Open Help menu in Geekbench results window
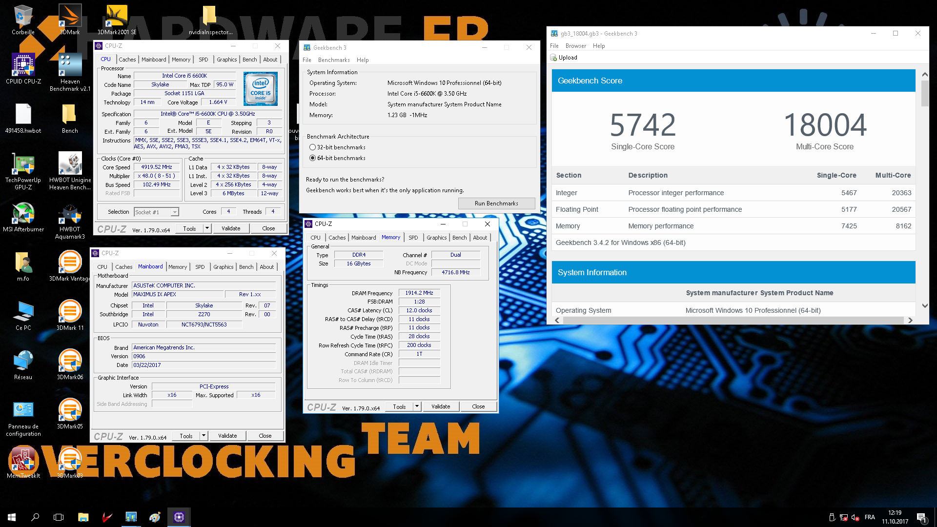Image resolution: width=937 pixels, height=527 pixels. click(599, 46)
